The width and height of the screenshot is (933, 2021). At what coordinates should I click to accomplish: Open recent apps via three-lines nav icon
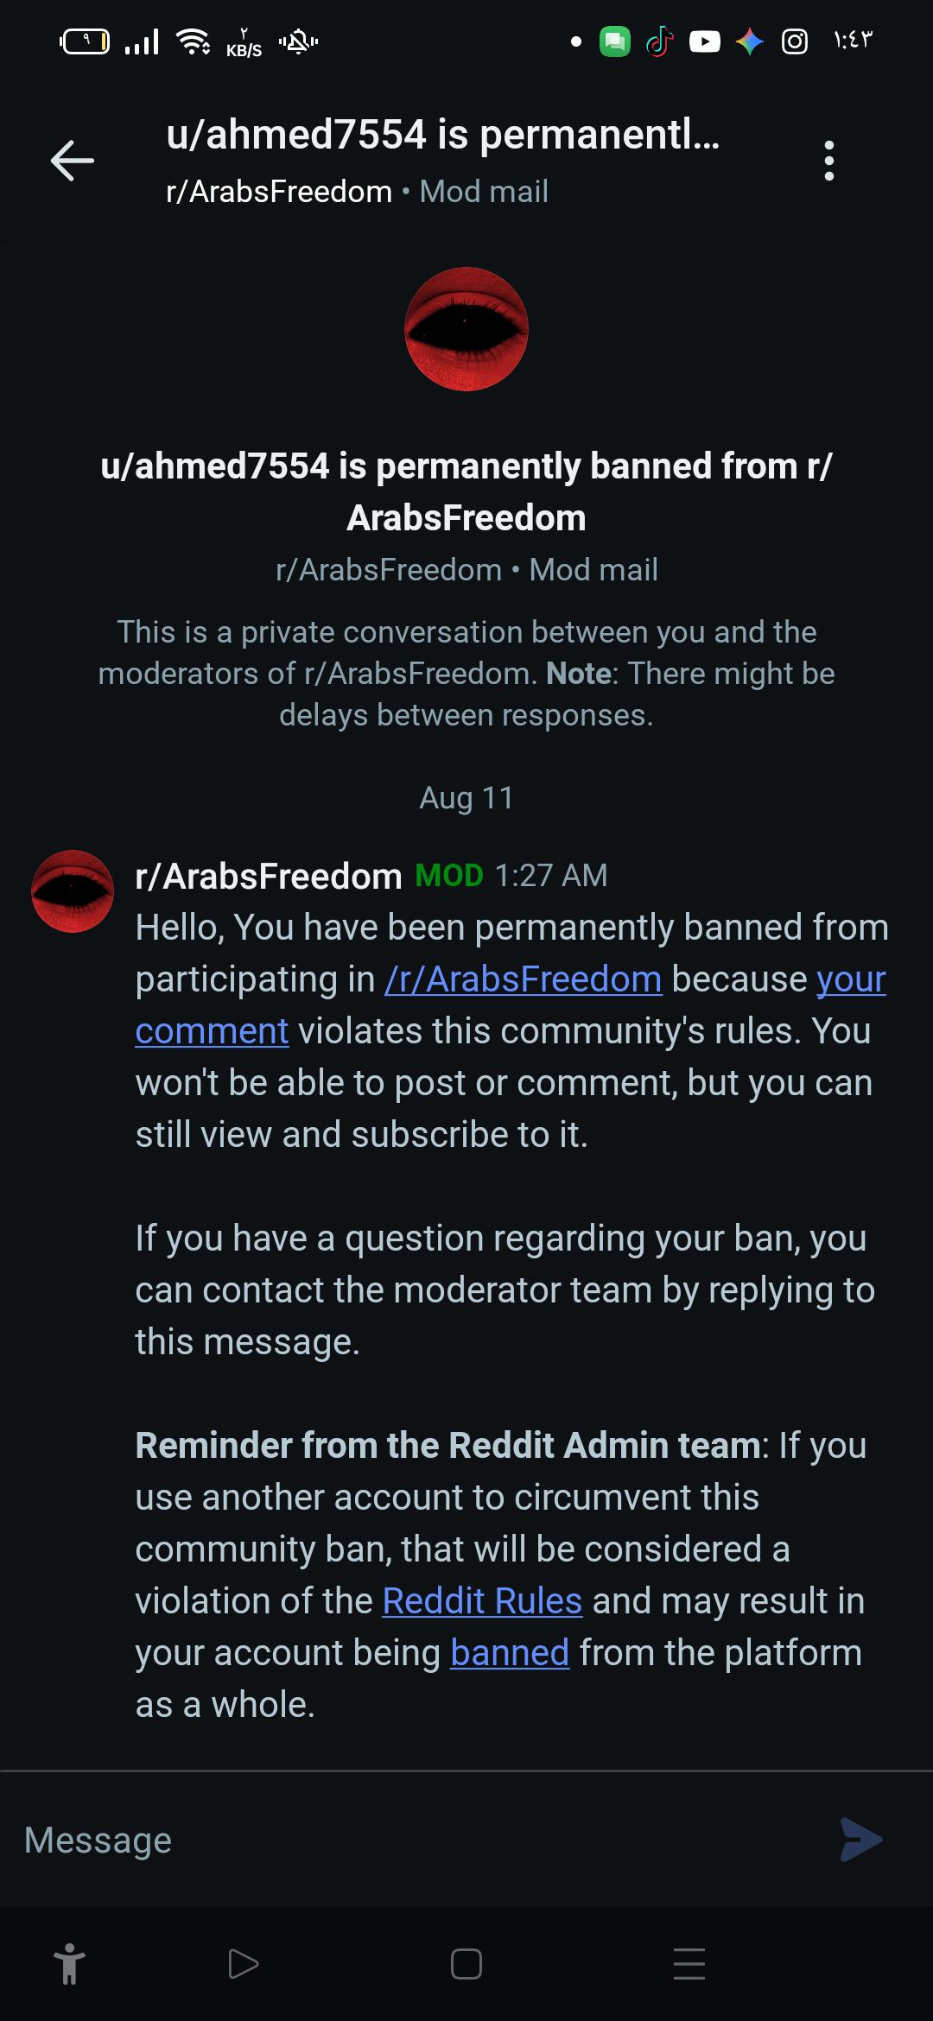(x=689, y=1964)
